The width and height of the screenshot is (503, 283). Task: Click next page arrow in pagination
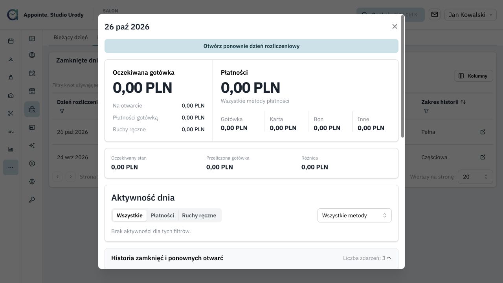pos(71,177)
